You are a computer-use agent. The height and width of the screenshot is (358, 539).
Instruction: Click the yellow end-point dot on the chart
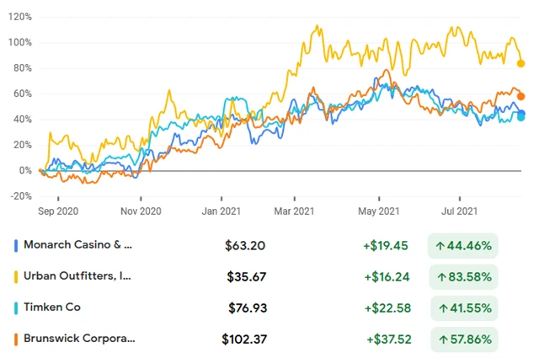[x=521, y=63]
